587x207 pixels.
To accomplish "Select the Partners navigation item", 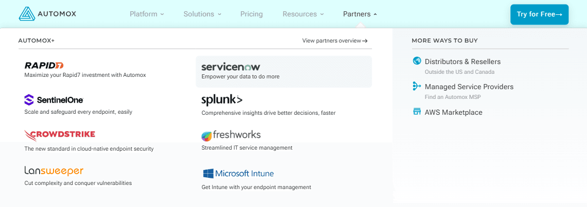I will point(357,14).
